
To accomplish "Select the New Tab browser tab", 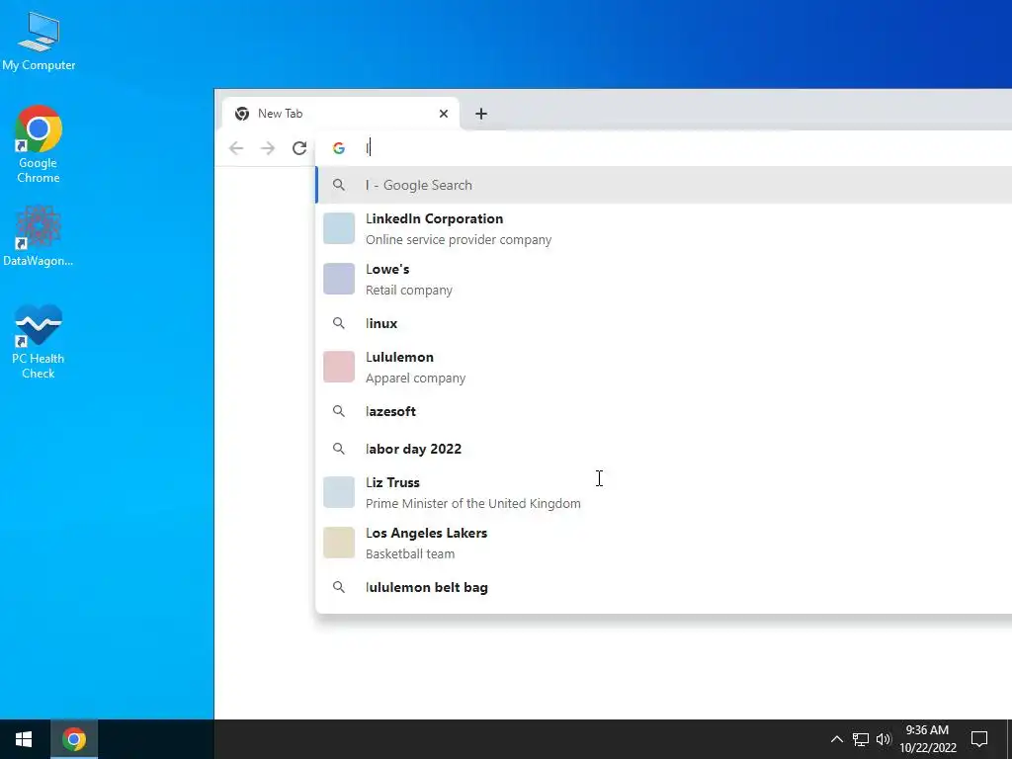I will click(x=340, y=114).
